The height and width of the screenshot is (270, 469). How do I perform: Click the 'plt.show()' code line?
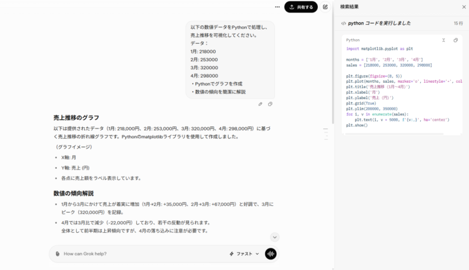[x=357, y=125]
